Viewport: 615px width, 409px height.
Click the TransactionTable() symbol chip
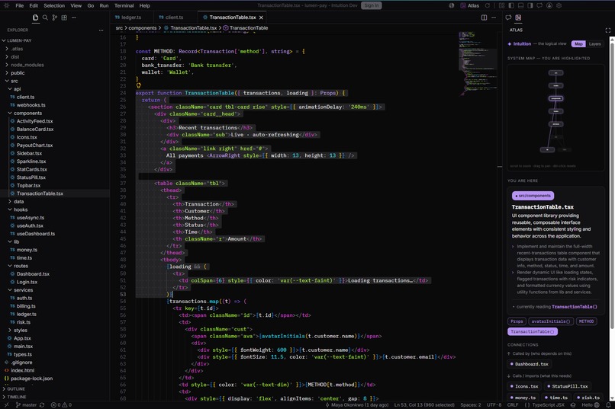[533, 331]
